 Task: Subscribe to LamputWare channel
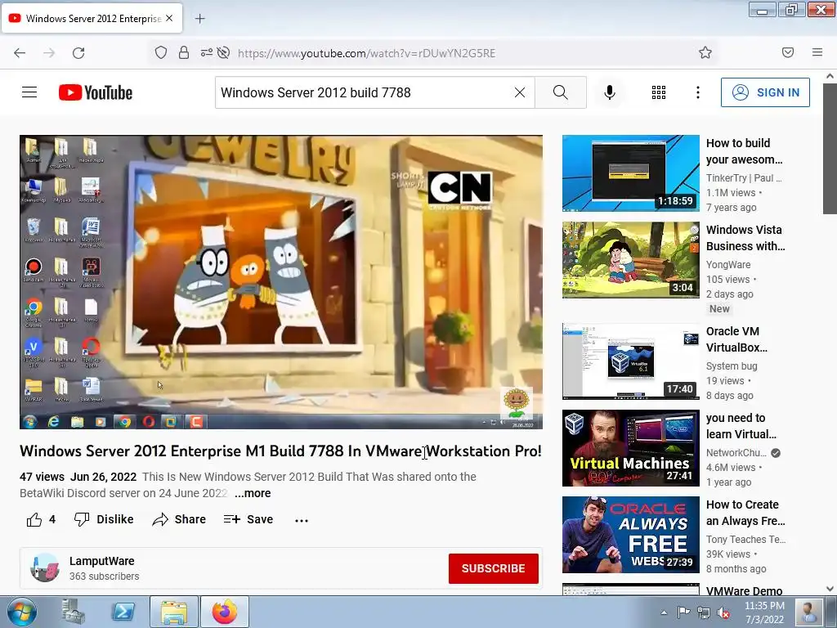(x=493, y=568)
